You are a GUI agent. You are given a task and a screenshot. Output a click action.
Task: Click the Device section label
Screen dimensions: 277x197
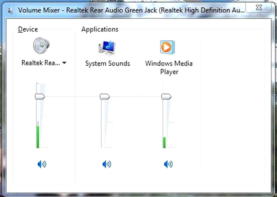click(x=28, y=29)
